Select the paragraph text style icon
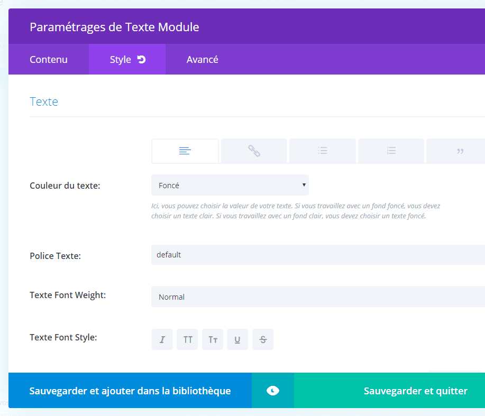The width and height of the screenshot is (485, 416). coord(185,151)
